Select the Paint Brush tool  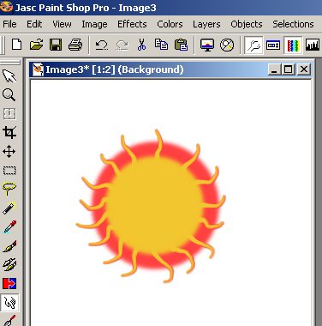pyautogui.click(x=9, y=246)
